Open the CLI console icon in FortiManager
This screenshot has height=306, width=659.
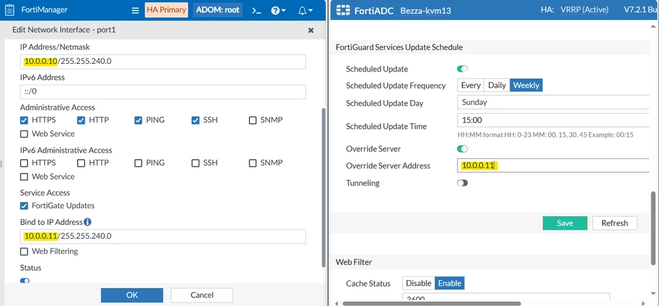pos(256,10)
